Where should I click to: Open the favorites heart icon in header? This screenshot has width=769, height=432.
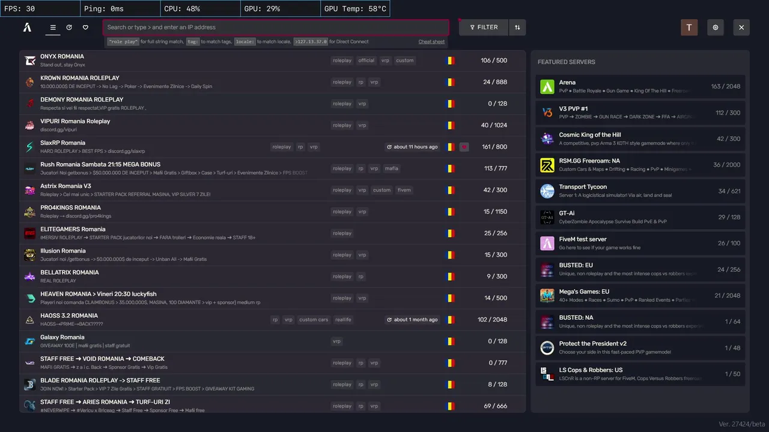85,27
